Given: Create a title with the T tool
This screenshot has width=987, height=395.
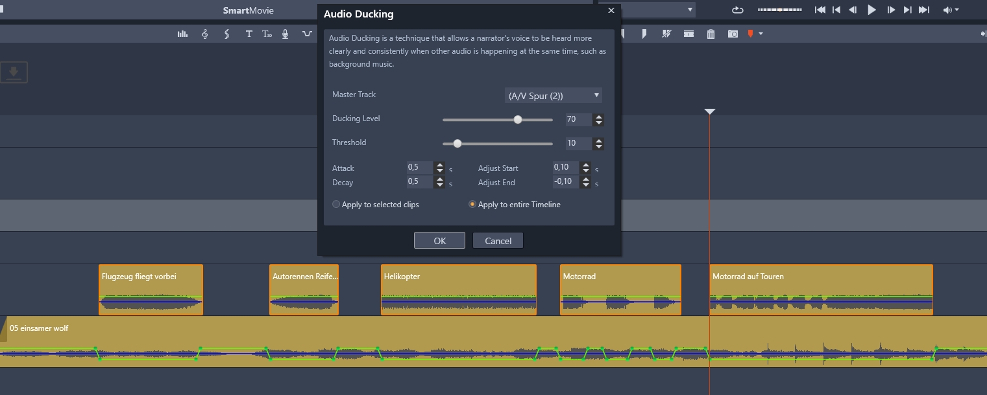Looking at the screenshot, I should (249, 34).
